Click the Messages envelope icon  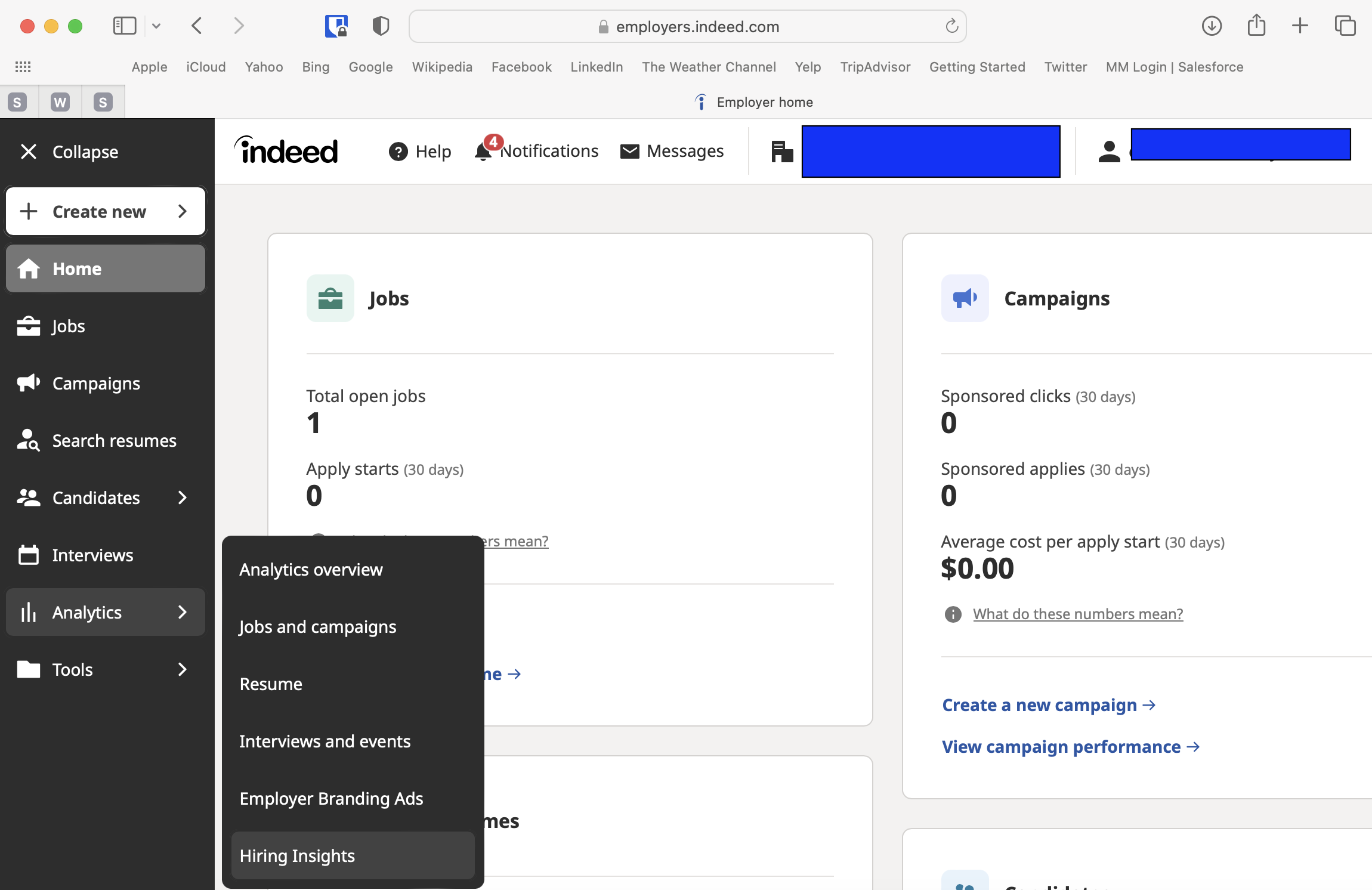[x=629, y=151]
